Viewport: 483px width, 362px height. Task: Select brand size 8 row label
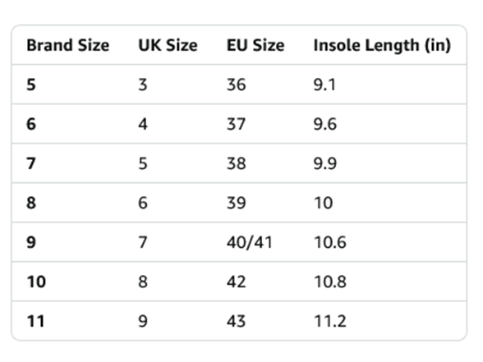click(x=31, y=203)
